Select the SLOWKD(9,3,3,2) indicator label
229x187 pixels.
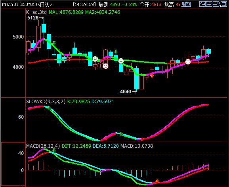(x=46, y=101)
